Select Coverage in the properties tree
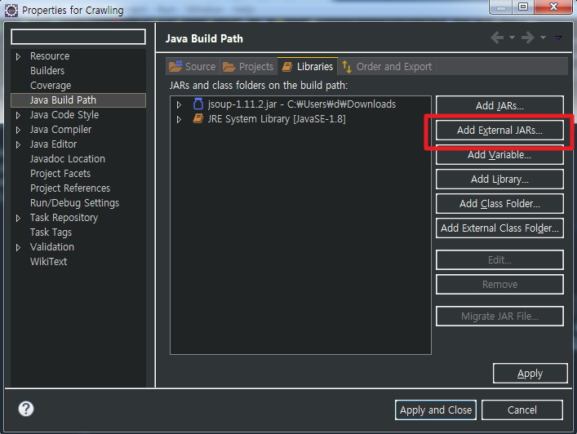The height and width of the screenshot is (434, 577). tap(51, 86)
